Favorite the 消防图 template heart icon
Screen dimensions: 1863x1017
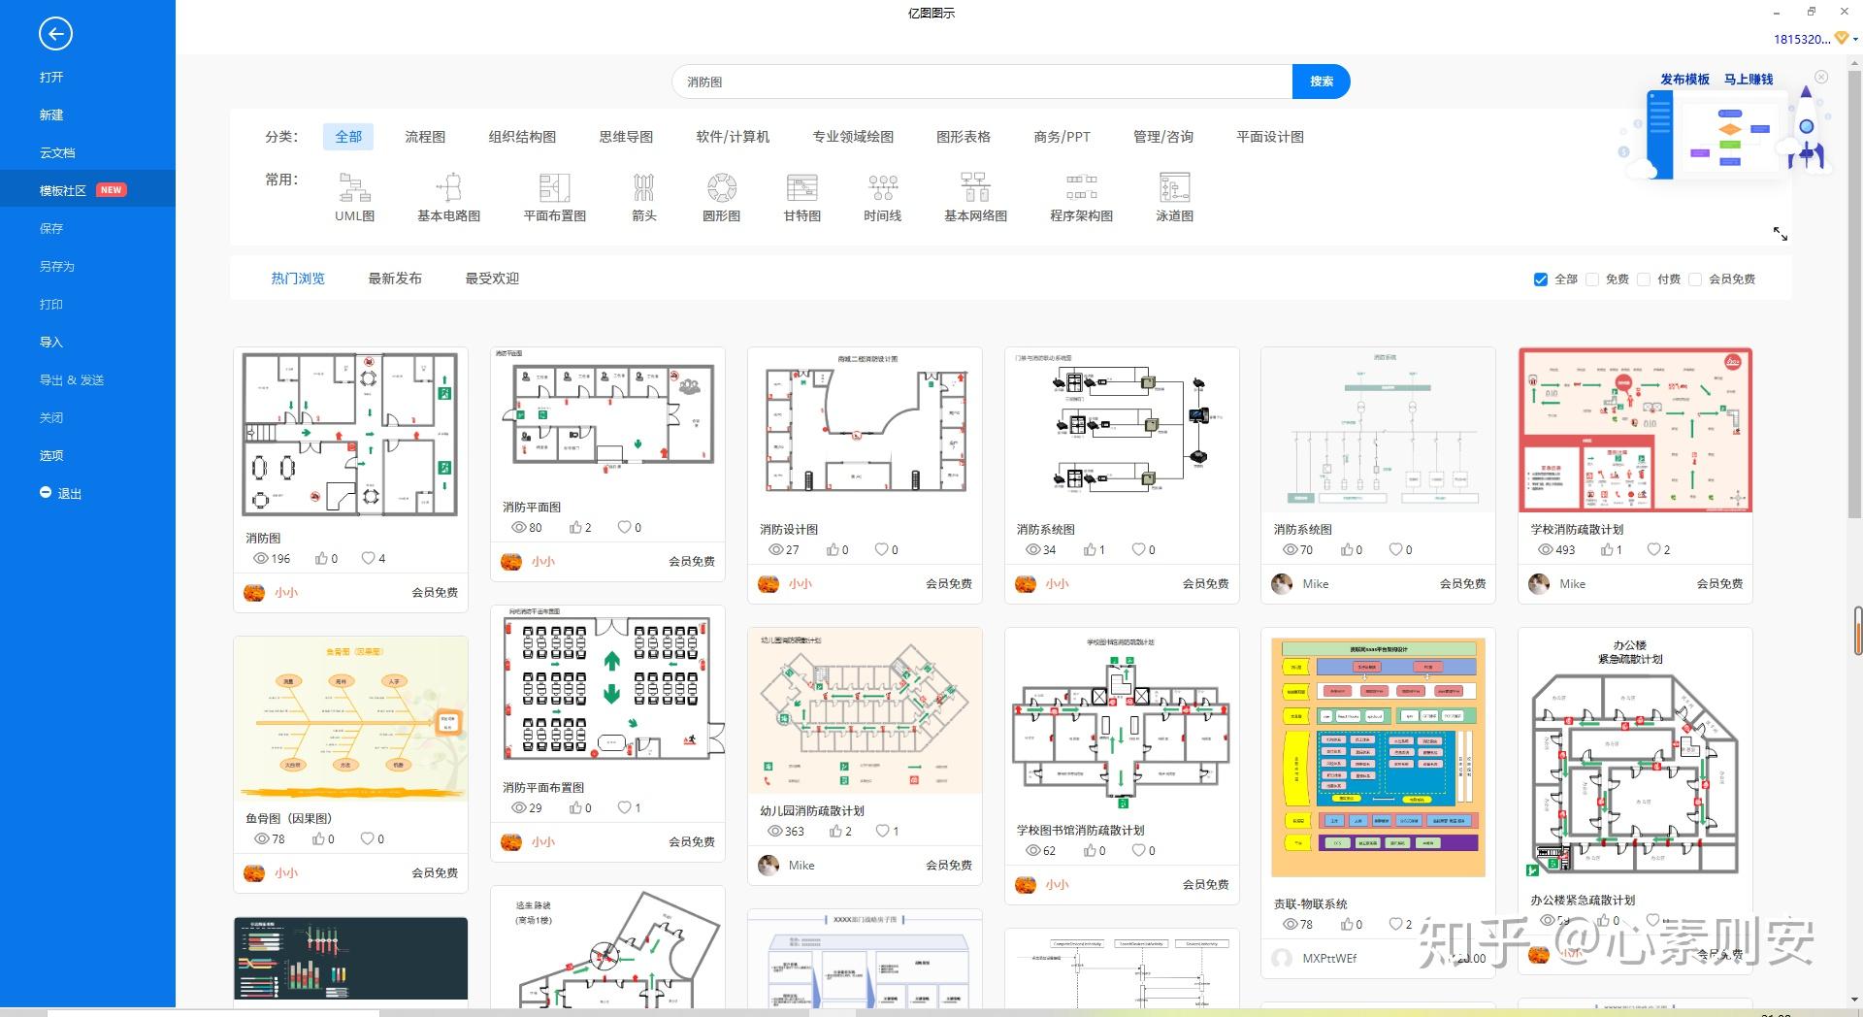[x=368, y=558]
